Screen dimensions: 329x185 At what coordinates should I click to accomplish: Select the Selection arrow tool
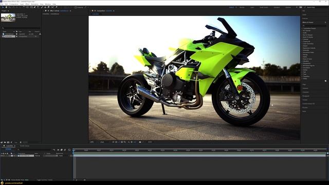coord(3,7)
